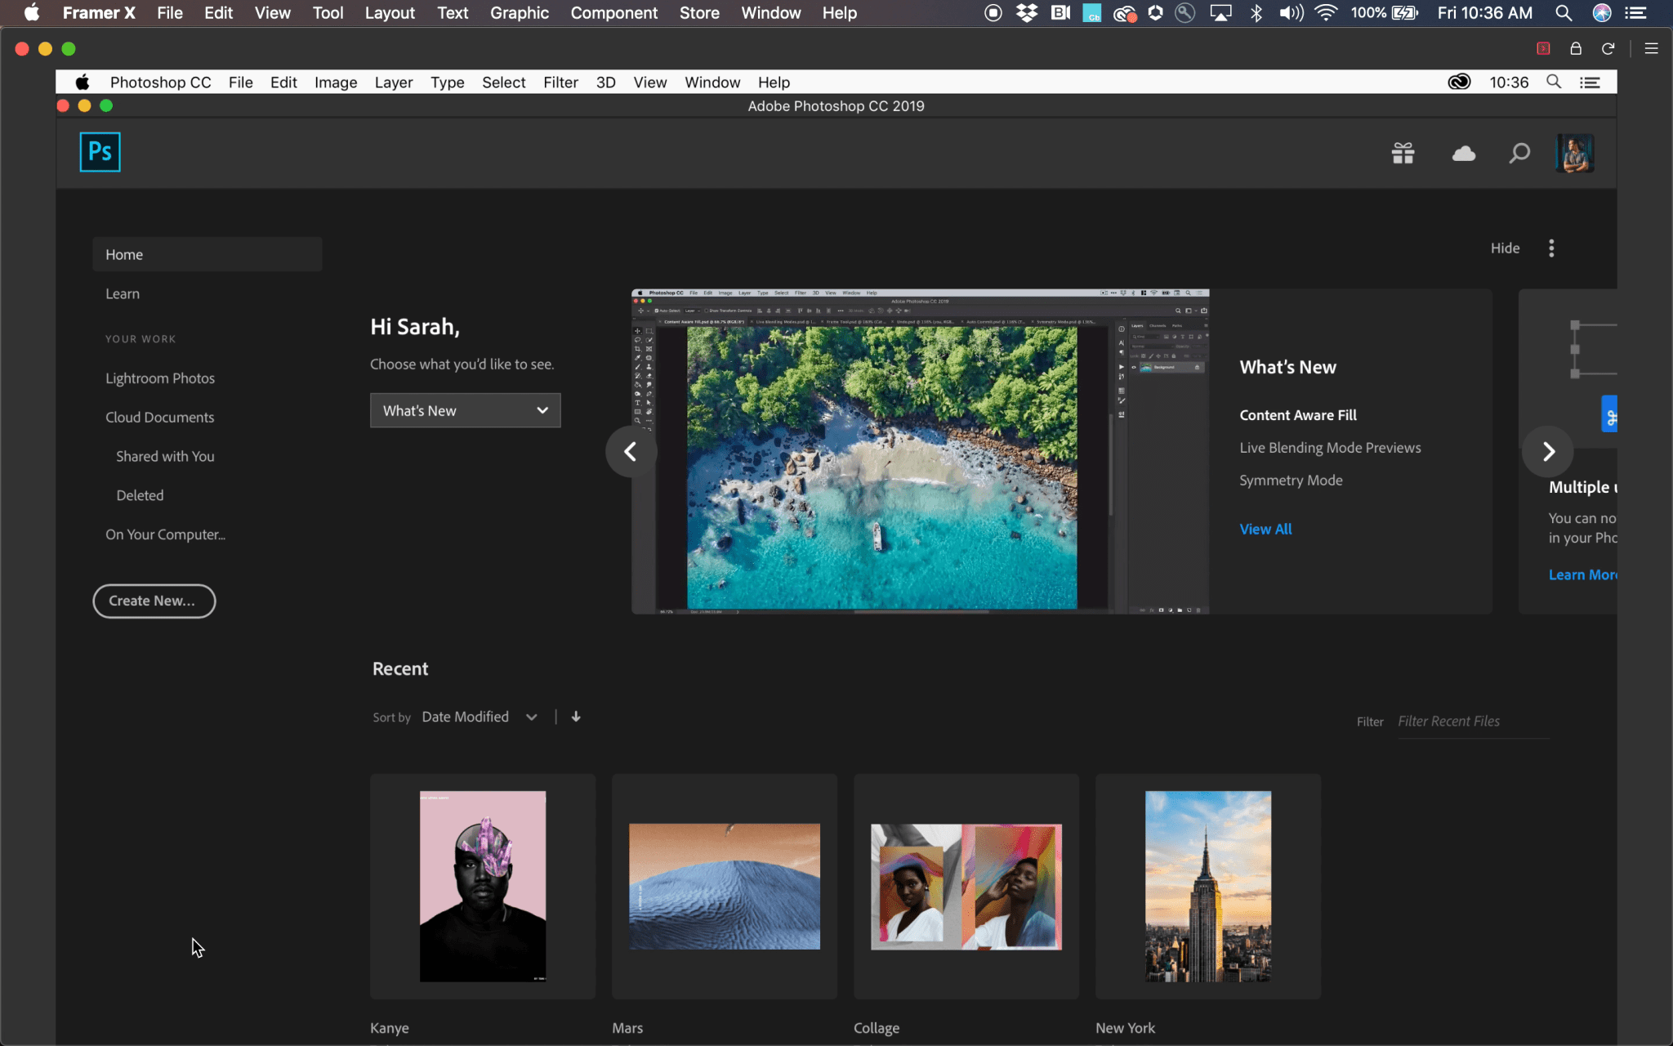
Task: Open Photoshop Window menu
Action: click(712, 83)
